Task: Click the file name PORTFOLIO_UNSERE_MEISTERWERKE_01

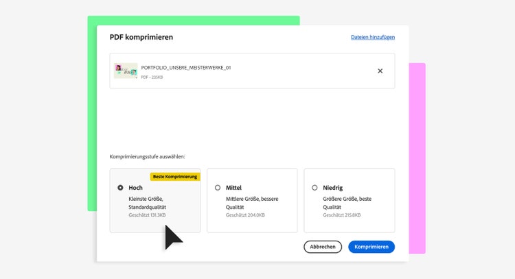Action: coord(186,68)
